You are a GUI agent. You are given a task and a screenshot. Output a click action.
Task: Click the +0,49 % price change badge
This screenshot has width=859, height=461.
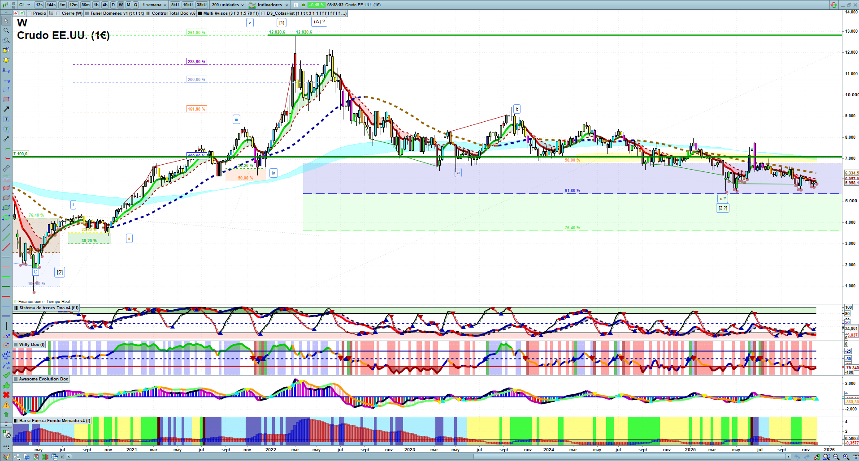tap(317, 5)
